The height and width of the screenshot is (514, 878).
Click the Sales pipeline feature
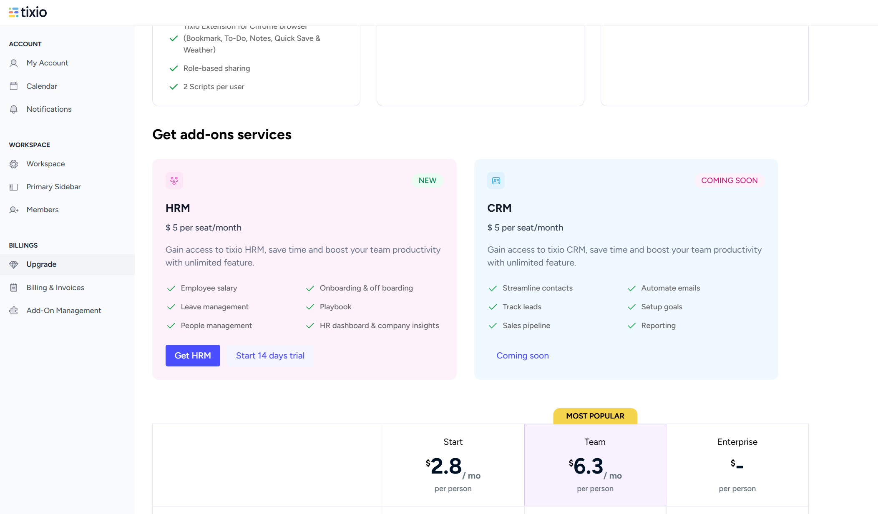pos(526,326)
